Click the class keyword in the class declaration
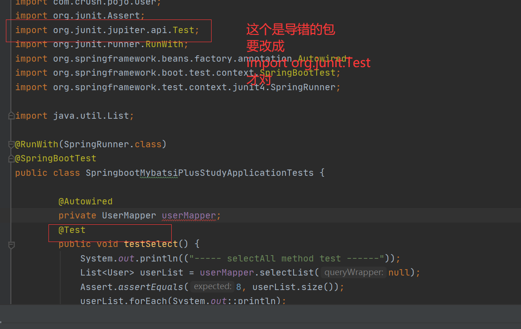Image resolution: width=521 pixels, height=329 pixels. [67, 173]
